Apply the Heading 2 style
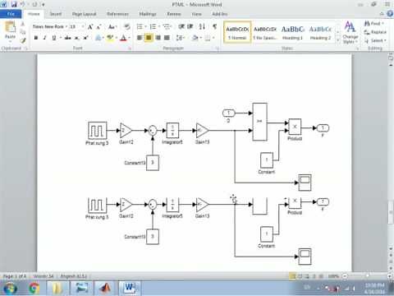394x296 pixels. pyautogui.click(x=320, y=32)
